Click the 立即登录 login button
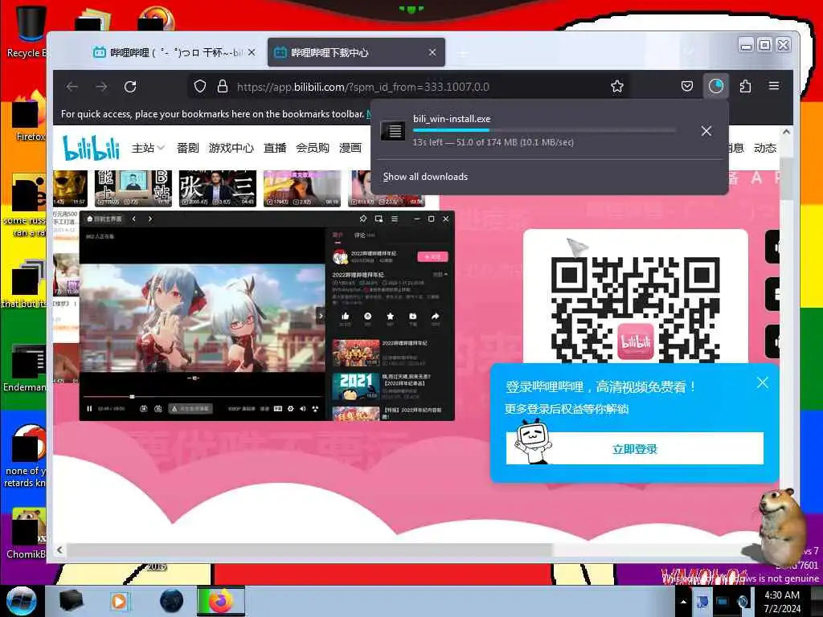This screenshot has height=617, width=823. click(635, 448)
